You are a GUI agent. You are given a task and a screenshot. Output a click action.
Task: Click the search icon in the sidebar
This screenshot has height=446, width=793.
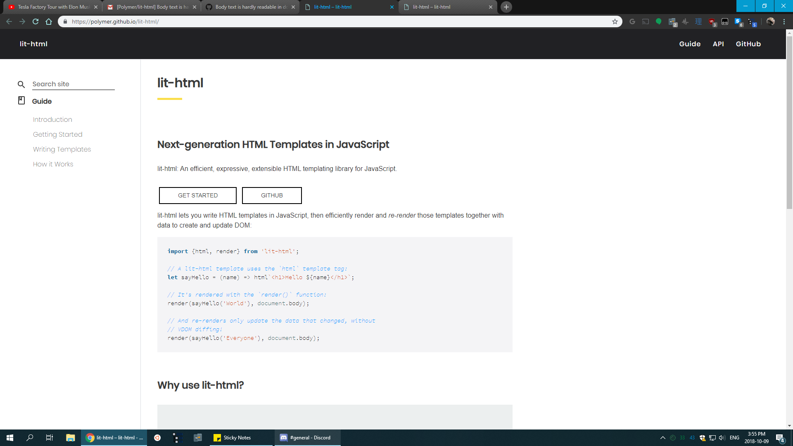[x=21, y=84]
